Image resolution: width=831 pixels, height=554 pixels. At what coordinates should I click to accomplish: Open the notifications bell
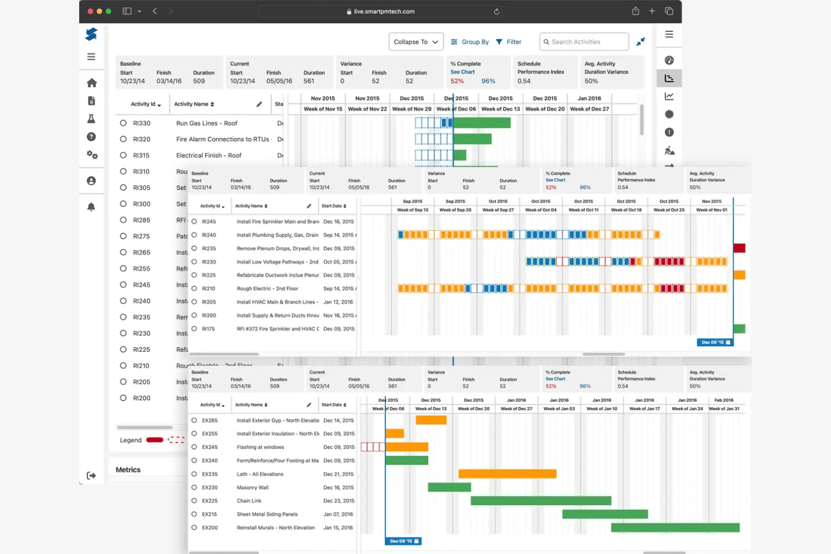coord(92,206)
